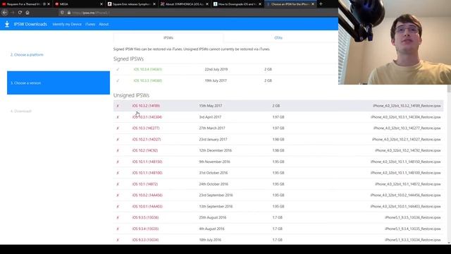Image resolution: width=451 pixels, height=254 pixels.
Task: Click filename iPhone_4.0_32bit_10.2_14C92_Restore.ipsw
Action: pyautogui.click(x=408, y=150)
